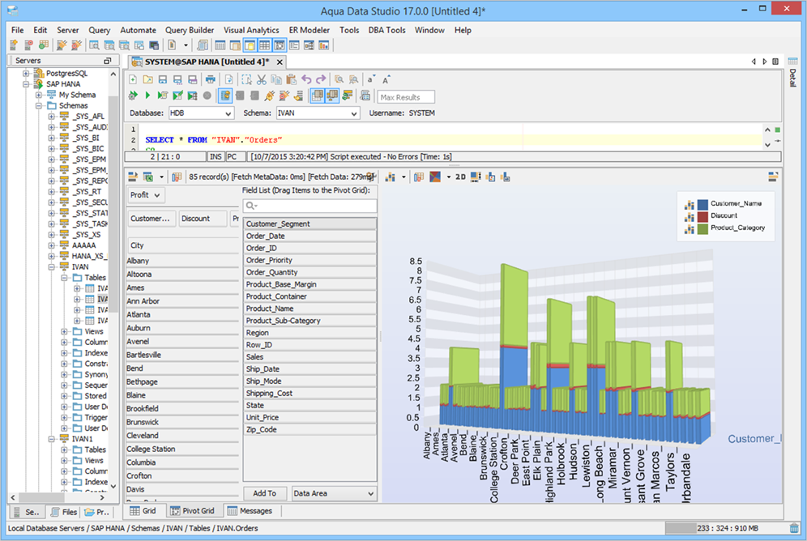Click the chart color palette icon

(435, 177)
